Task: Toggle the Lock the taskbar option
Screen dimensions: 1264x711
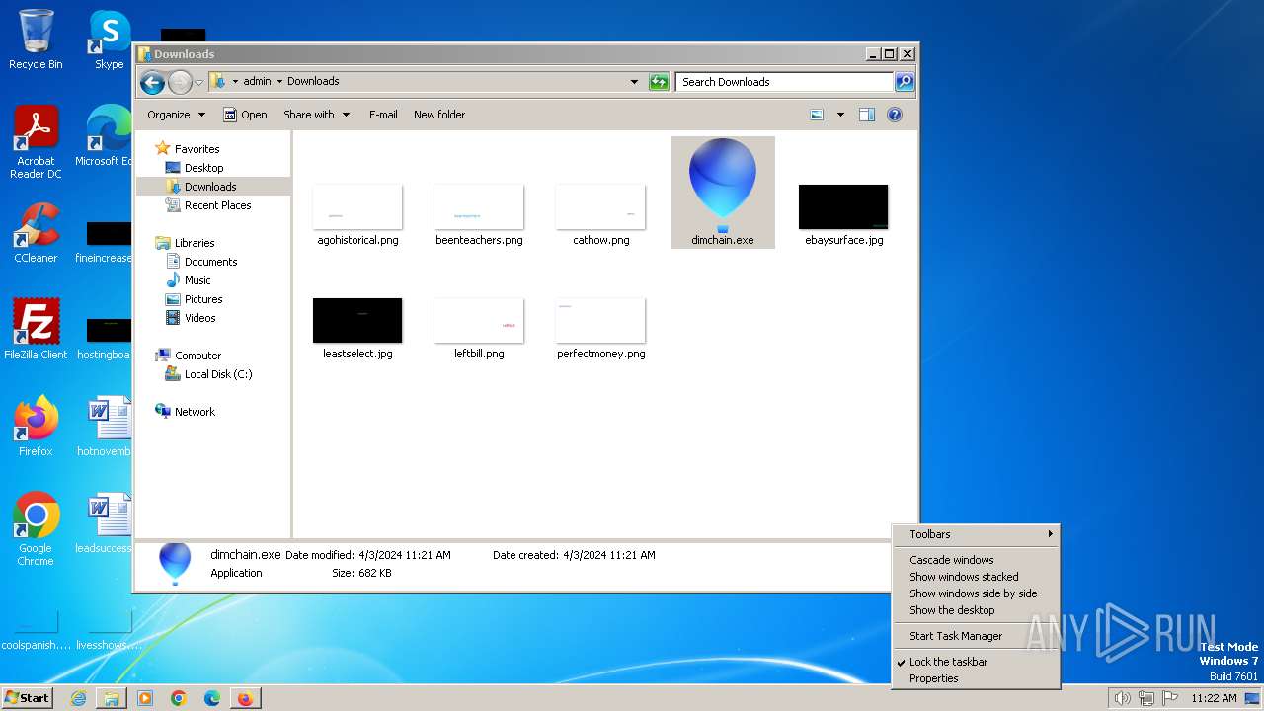Action: pos(977,662)
